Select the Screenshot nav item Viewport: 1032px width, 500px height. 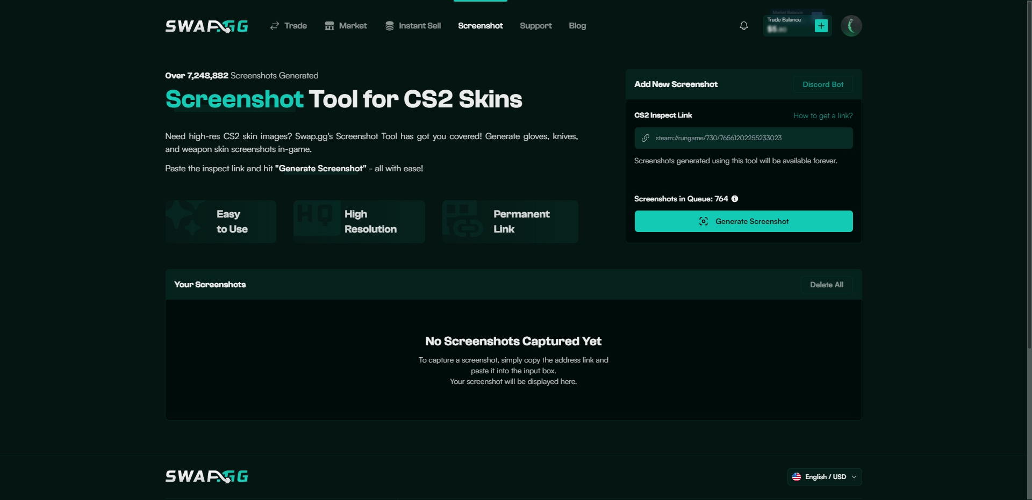(x=481, y=26)
